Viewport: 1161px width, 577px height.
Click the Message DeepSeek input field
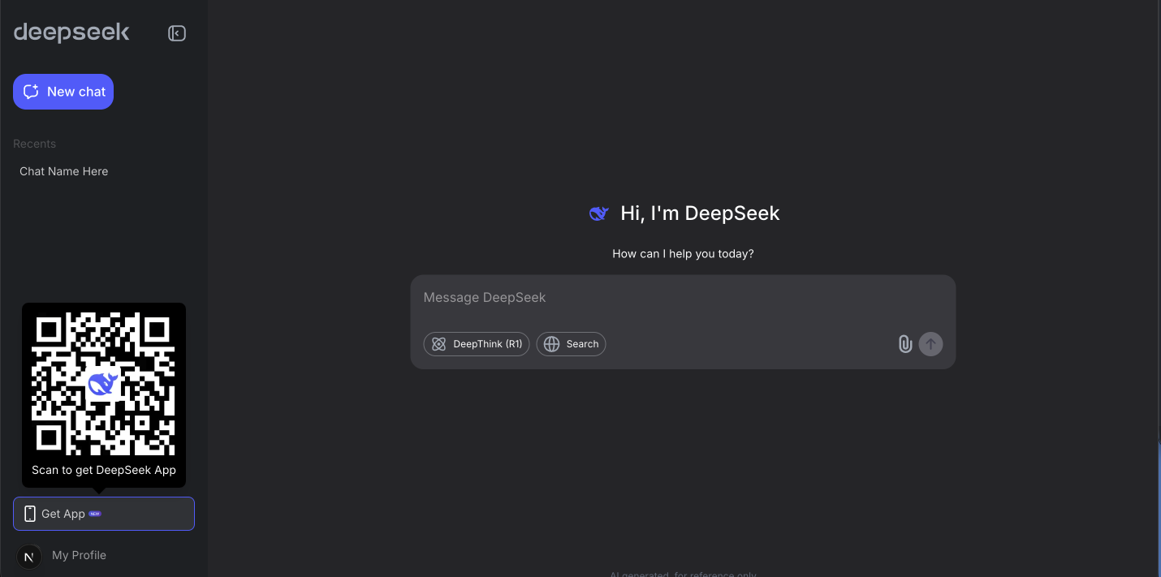point(682,298)
